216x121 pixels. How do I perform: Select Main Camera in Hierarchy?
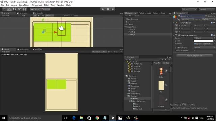tap(132, 19)
